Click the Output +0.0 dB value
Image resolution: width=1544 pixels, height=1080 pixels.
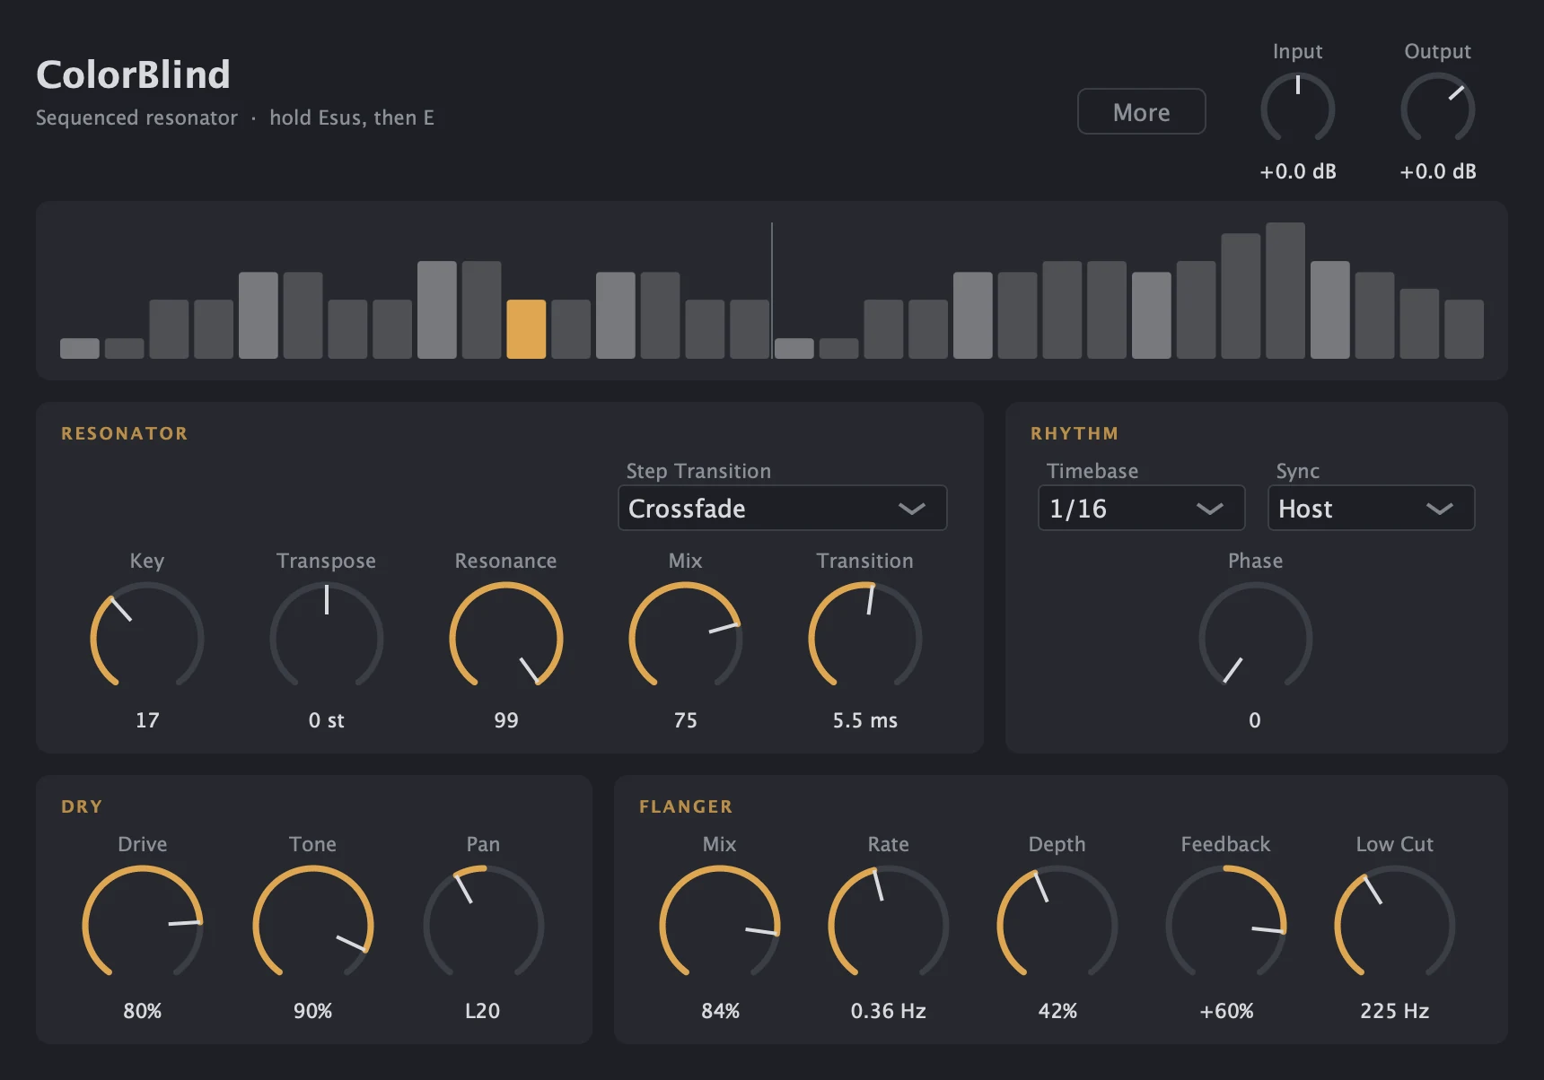[x=1438, y=171]
